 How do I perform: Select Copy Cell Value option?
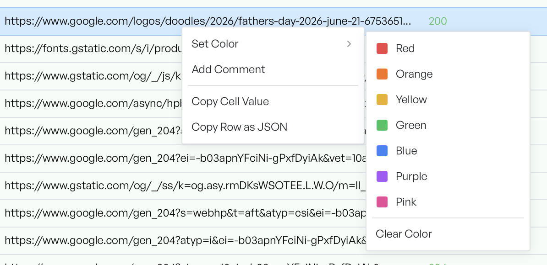(273, 101)
